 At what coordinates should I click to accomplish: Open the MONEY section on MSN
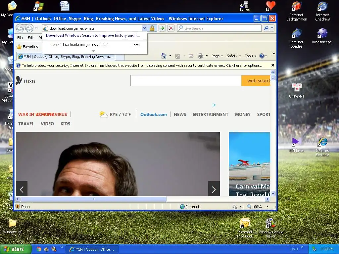coord(243,114)
